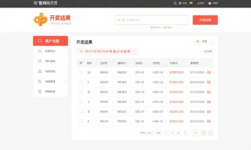Click the orange badge icon in the top bar
This screenshot has height=150, width=251.
pyautogui.click(x=191, y=3)
